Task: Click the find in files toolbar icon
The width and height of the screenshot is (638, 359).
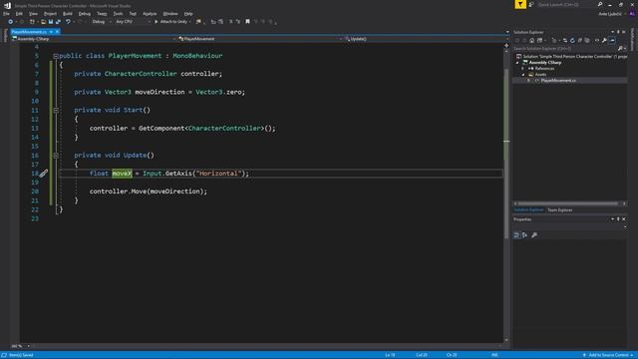Action: (x=198, y=22)
